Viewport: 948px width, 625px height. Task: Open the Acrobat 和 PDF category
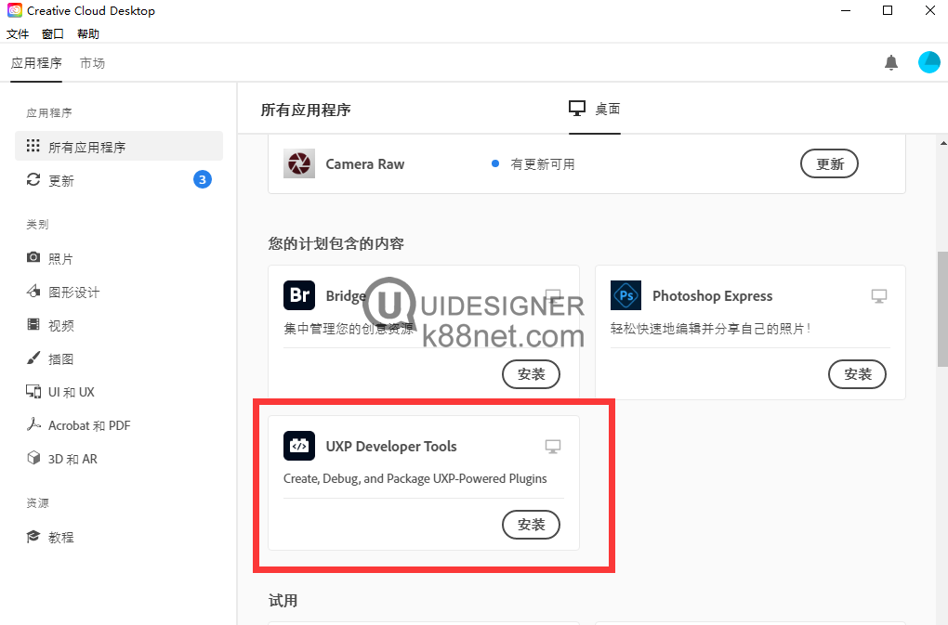pyautogui.click(x=79, y=425)
